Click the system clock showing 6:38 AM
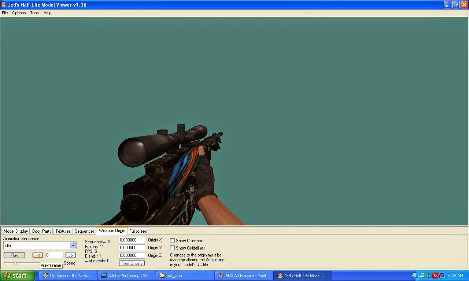 [455, 276]
